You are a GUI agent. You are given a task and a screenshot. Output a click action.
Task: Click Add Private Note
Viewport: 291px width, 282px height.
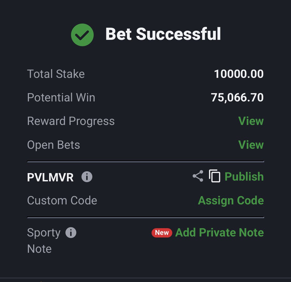(219, 232)
